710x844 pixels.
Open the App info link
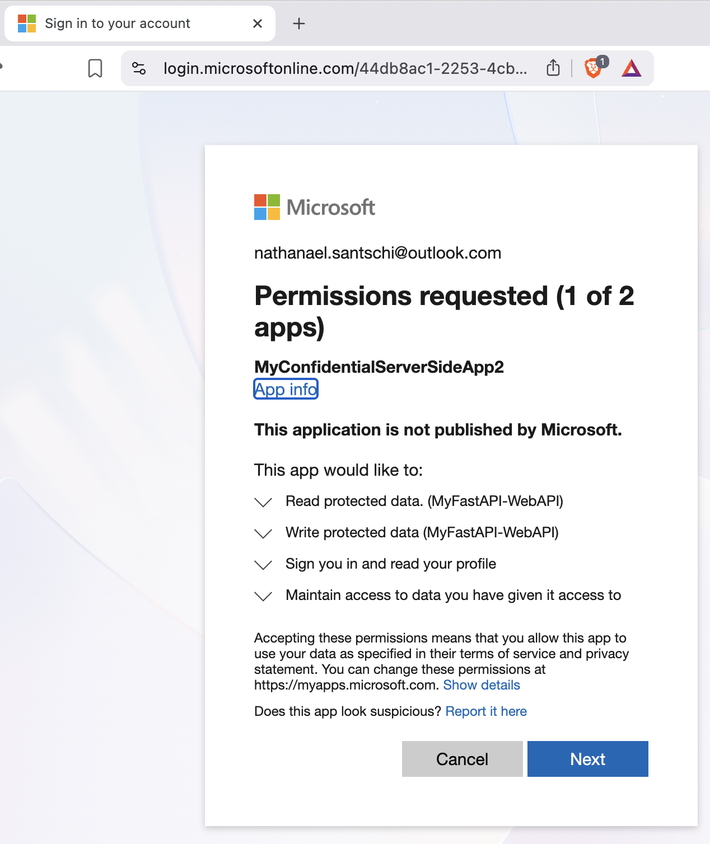[286, 389]
